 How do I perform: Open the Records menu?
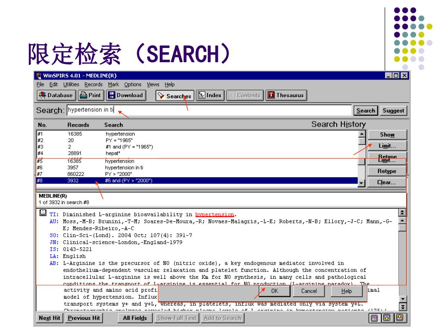(x=94, y=84)
